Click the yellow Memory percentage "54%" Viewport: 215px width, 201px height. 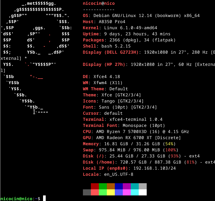tap(169, 144)
